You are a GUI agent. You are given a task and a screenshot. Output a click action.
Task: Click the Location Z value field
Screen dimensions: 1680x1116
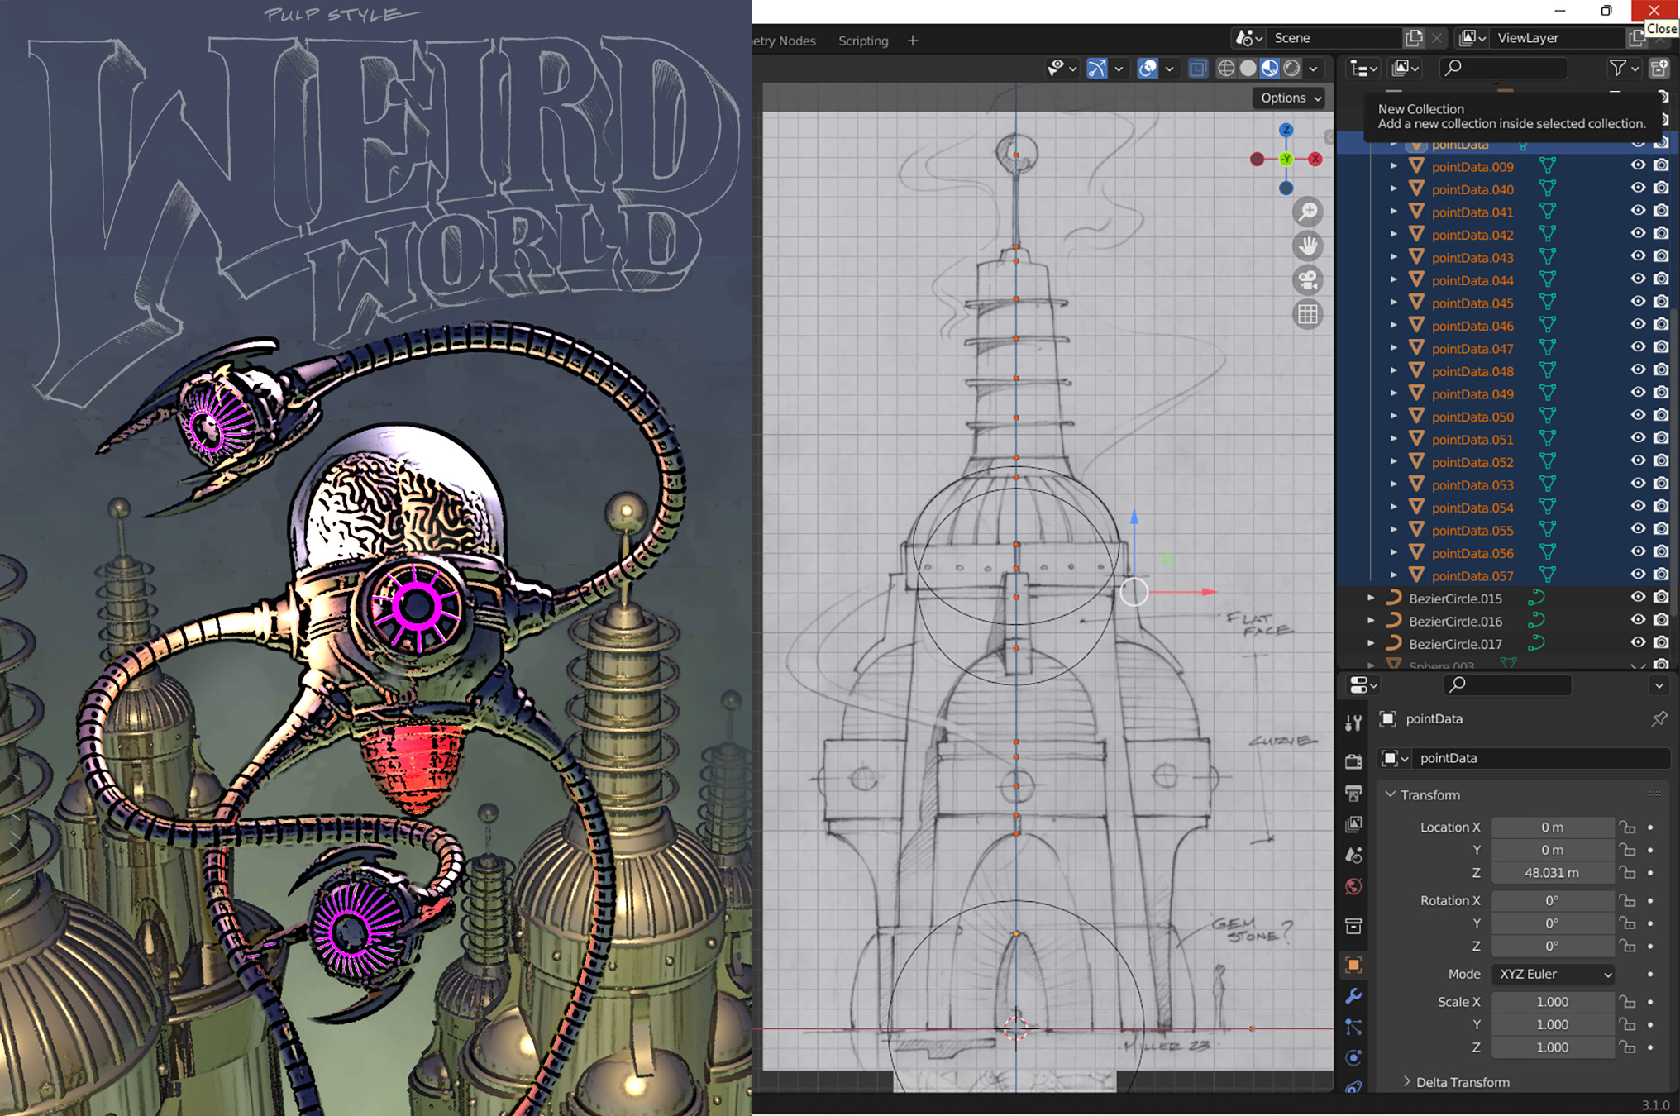[1552, 872]
